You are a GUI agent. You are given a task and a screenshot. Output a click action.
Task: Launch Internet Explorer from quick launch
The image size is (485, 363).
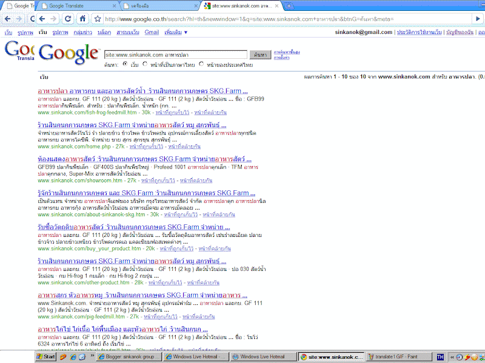click(x=73, y=357)
